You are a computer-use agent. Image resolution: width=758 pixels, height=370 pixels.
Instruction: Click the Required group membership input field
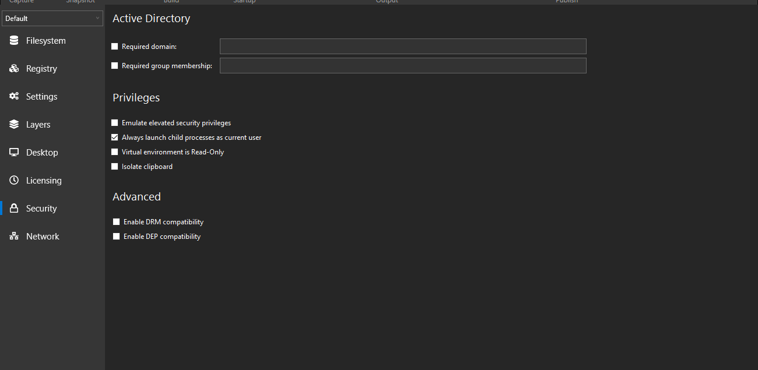click(x=402, y=65)
